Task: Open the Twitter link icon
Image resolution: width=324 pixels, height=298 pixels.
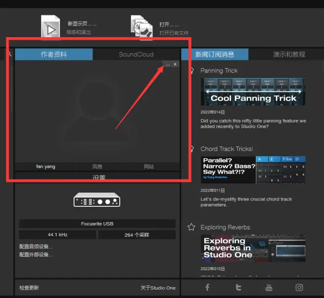Action: click(239, 287)
